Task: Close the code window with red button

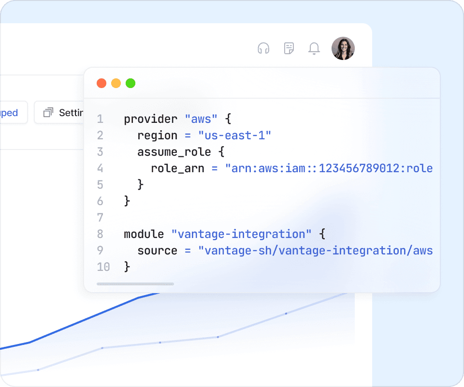Action: pyautogui.click(x=101, y=83)
